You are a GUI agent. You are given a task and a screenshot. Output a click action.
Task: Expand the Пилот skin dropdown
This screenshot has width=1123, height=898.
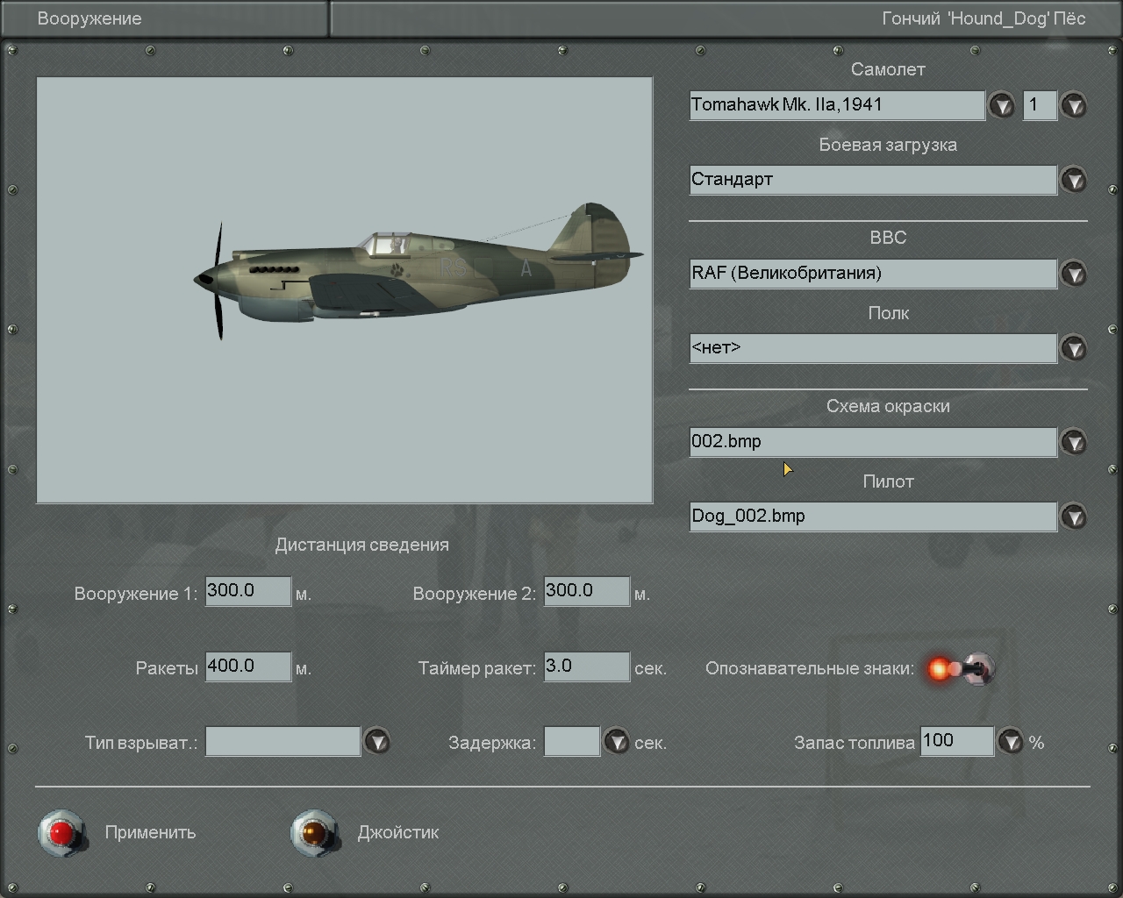click(x=1074, y=517)
